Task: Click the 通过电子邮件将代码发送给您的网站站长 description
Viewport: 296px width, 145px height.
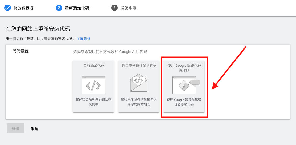Action: 139,102
